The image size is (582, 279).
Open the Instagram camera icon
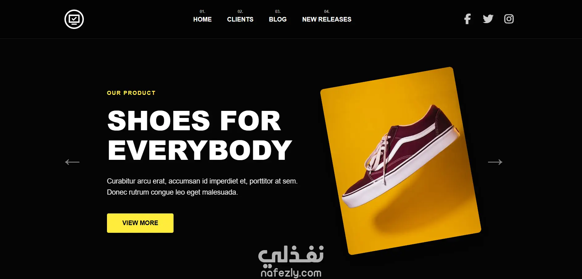[x=509, y=19]
